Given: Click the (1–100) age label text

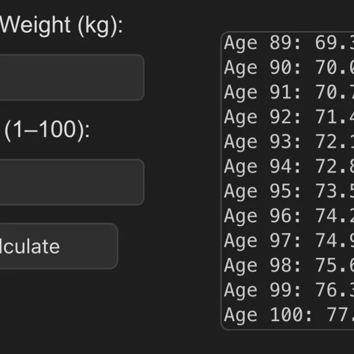Looking at the screenshot, I should [46, 130].
